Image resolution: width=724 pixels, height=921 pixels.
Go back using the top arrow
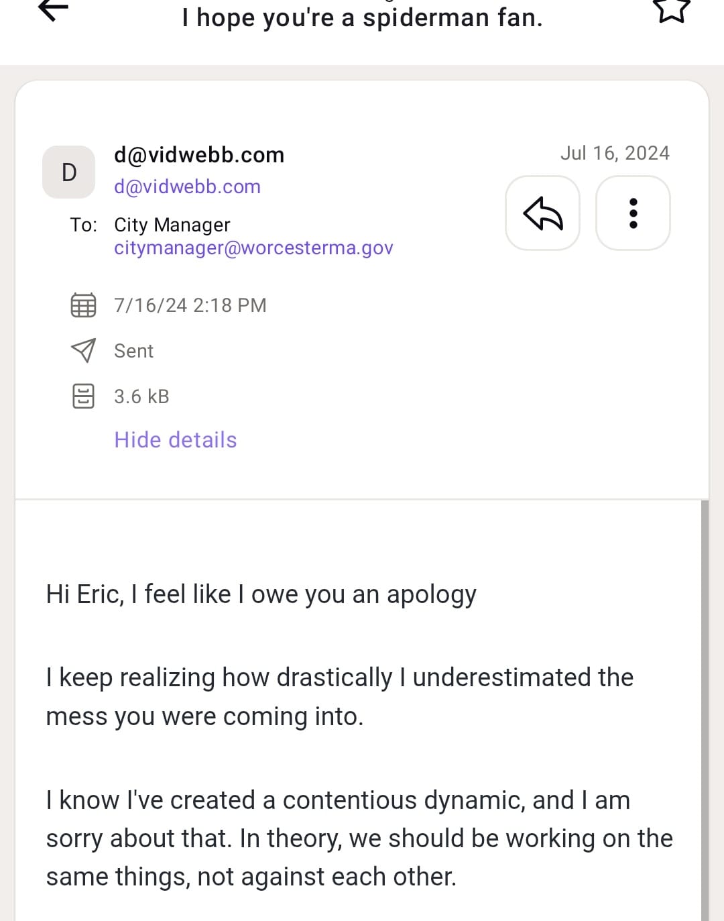(x=54, y=9)
